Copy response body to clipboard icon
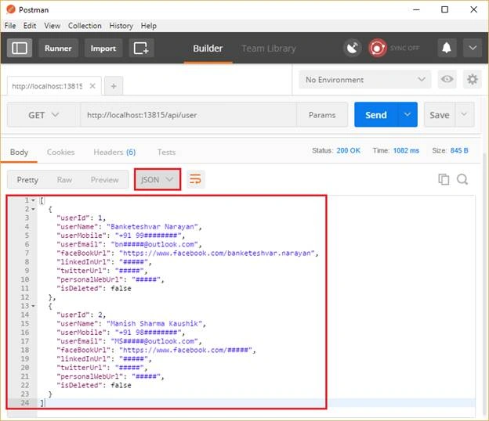This screenshot has width=489, height=421. pos(444,179)
